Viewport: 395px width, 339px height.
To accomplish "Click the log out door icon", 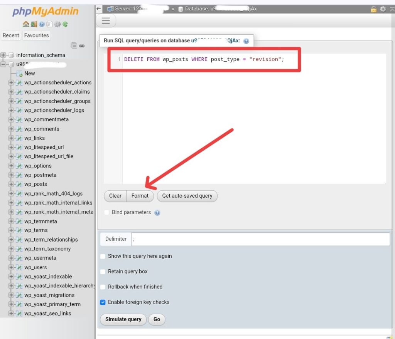I will click(34, 24).
